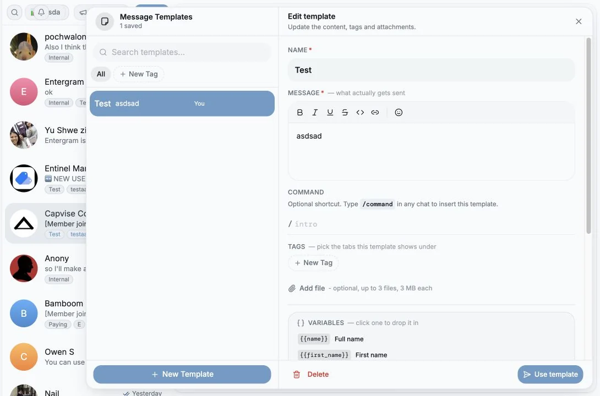600x396 pixels.
Task: Toggle bold formatting in message editor
Action: tap(299, 112)
